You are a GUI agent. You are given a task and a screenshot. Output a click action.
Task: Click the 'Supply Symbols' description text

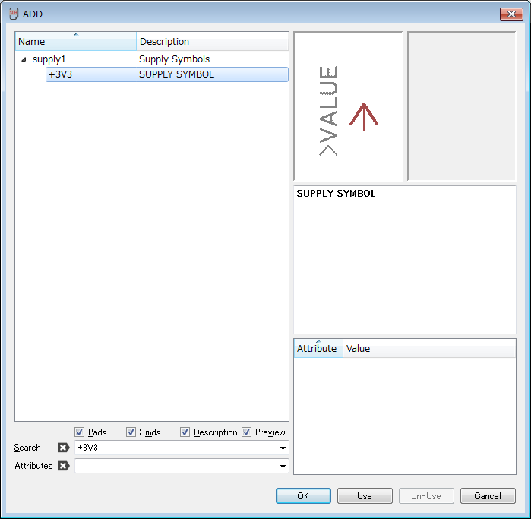pyautogui.click(x=174, y=59)
